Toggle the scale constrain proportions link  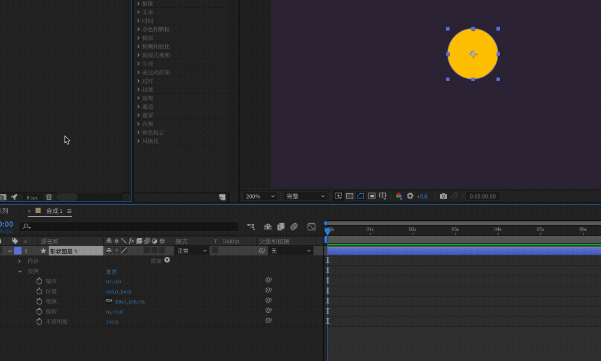(x=109, y=301)
